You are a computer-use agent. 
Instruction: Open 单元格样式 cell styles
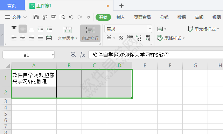coord(203,29)
